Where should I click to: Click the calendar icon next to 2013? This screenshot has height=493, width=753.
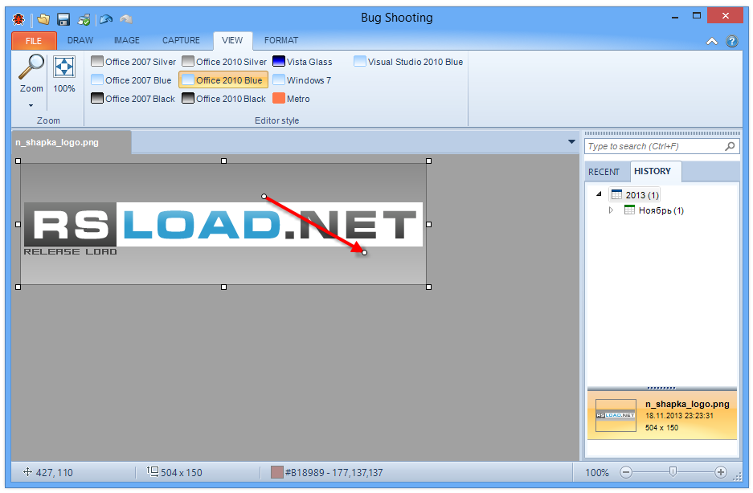pos(616,194)
